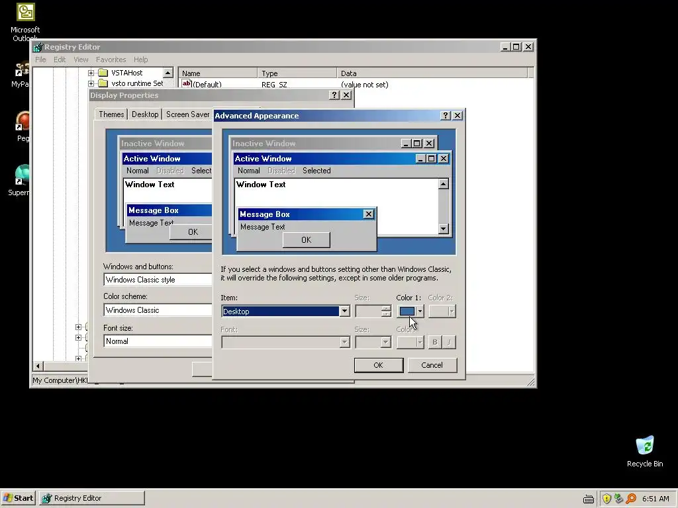678x508 pixels.
Task: Click Active Window title in Advanced preview
Action: (x=263, y=159)
